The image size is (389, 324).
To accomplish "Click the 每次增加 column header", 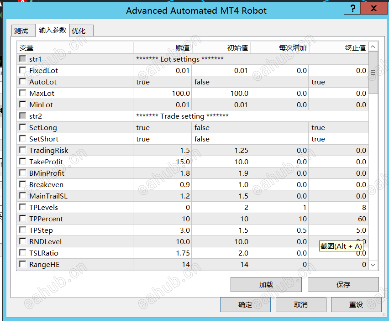I will click(x=280, y=47).
